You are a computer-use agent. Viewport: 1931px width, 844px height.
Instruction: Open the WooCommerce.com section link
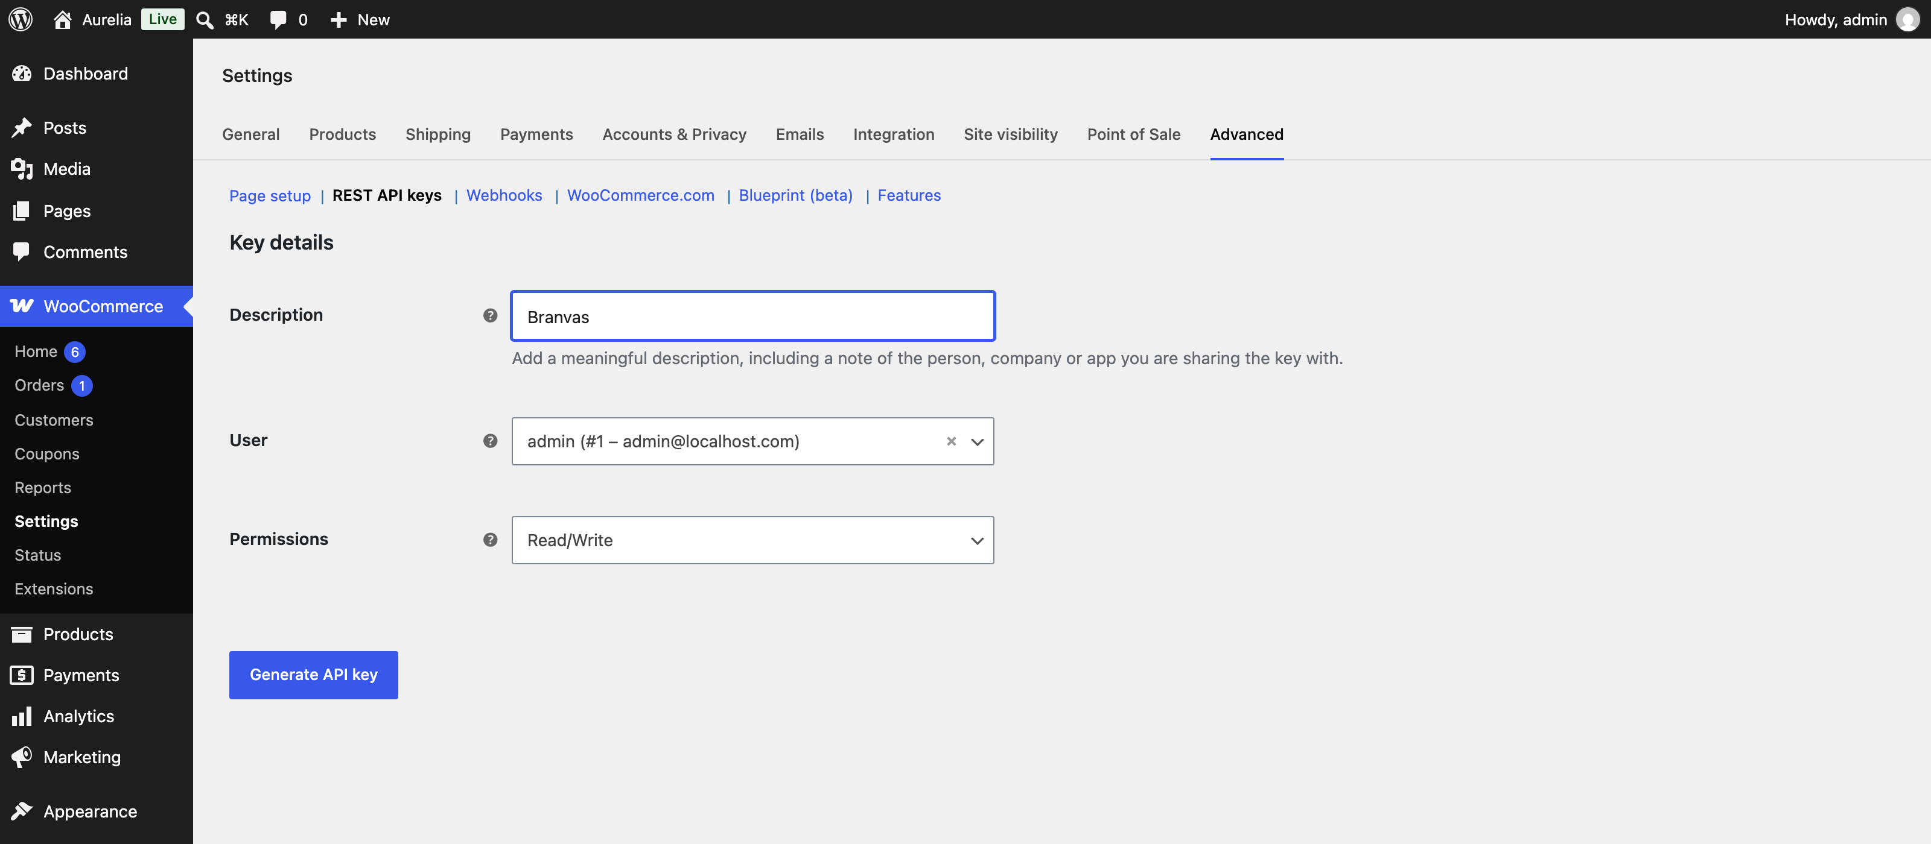[x=641, y=195]
